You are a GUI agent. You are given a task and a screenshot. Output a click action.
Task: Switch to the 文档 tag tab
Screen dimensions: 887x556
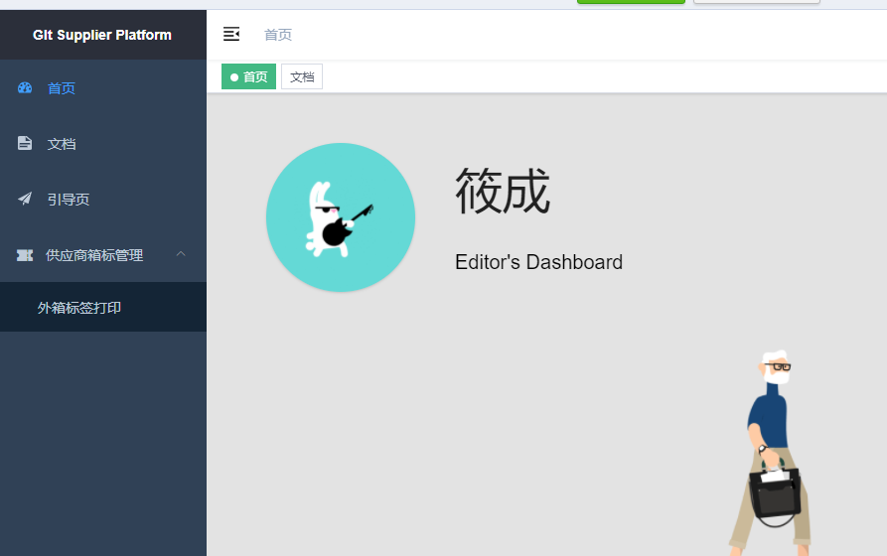(x=302, y=76)
